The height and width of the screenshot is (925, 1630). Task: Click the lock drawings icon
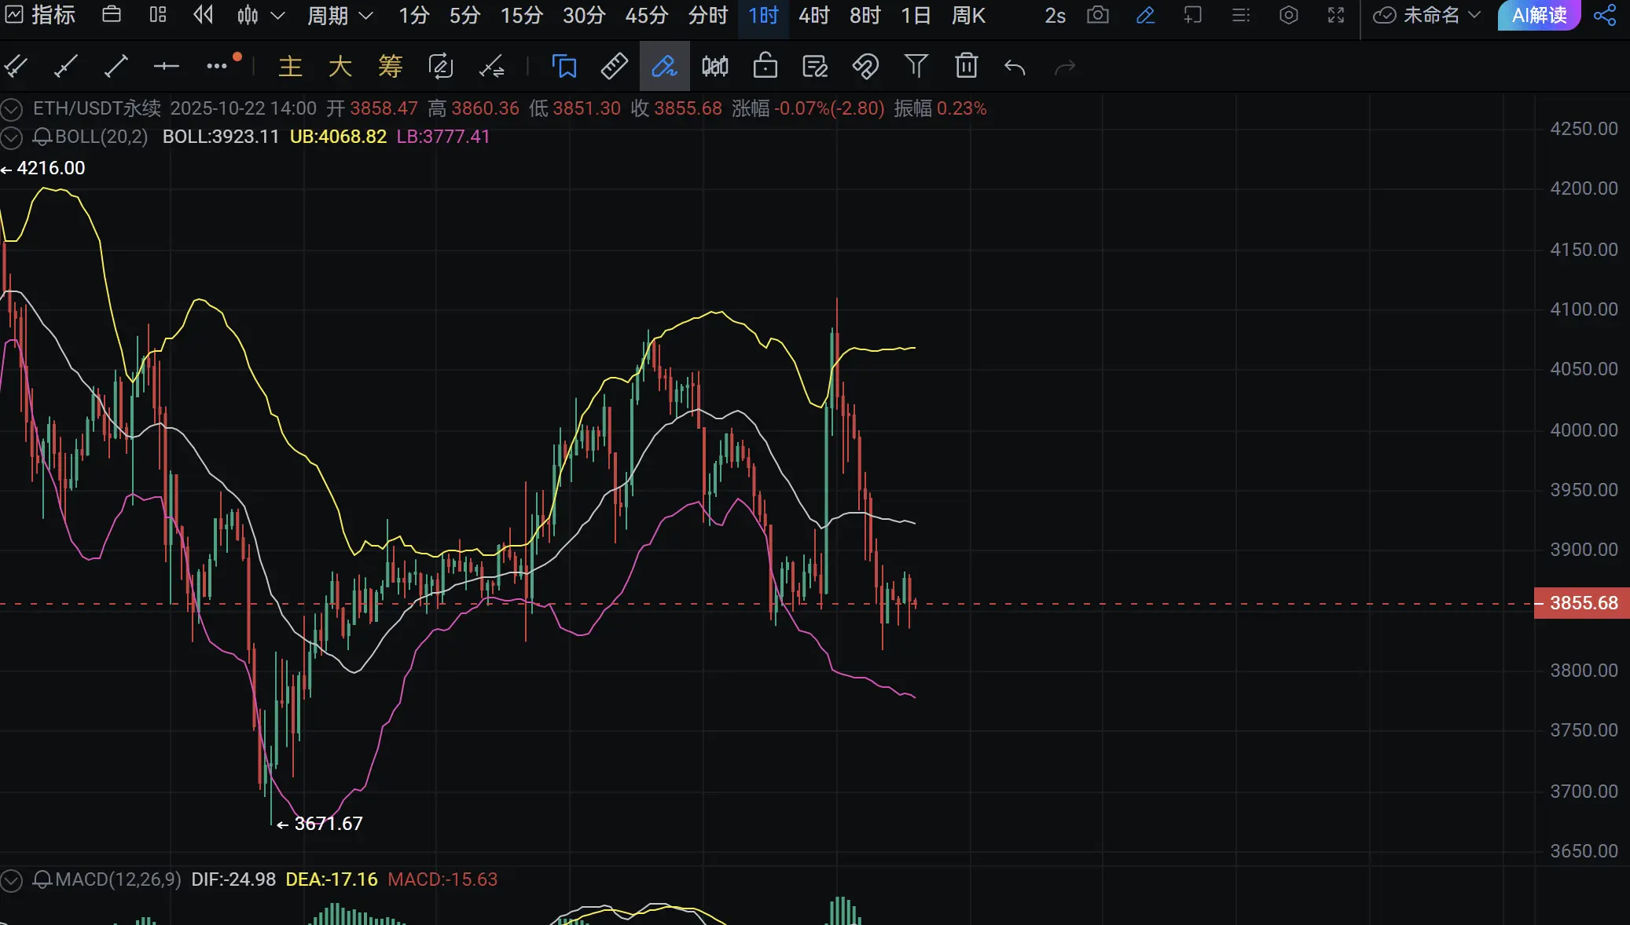point(765,67)
